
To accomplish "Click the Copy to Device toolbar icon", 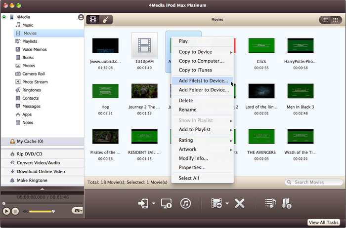I will [x=144, y=203].
